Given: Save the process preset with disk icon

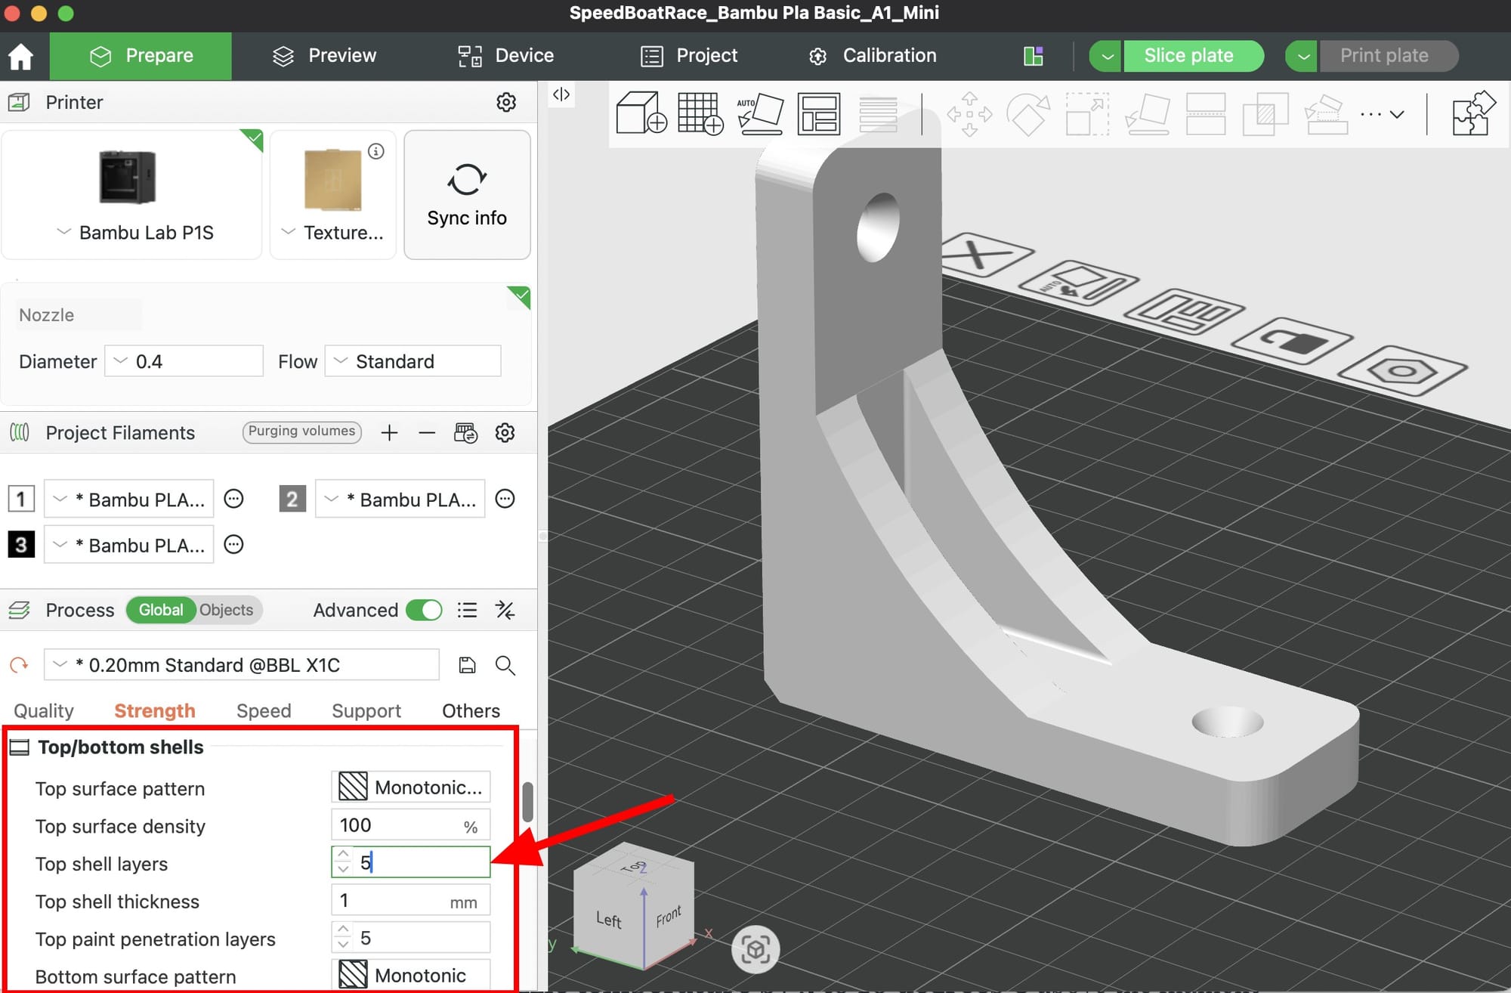Looking at the screenshot, I should (467, 665).
